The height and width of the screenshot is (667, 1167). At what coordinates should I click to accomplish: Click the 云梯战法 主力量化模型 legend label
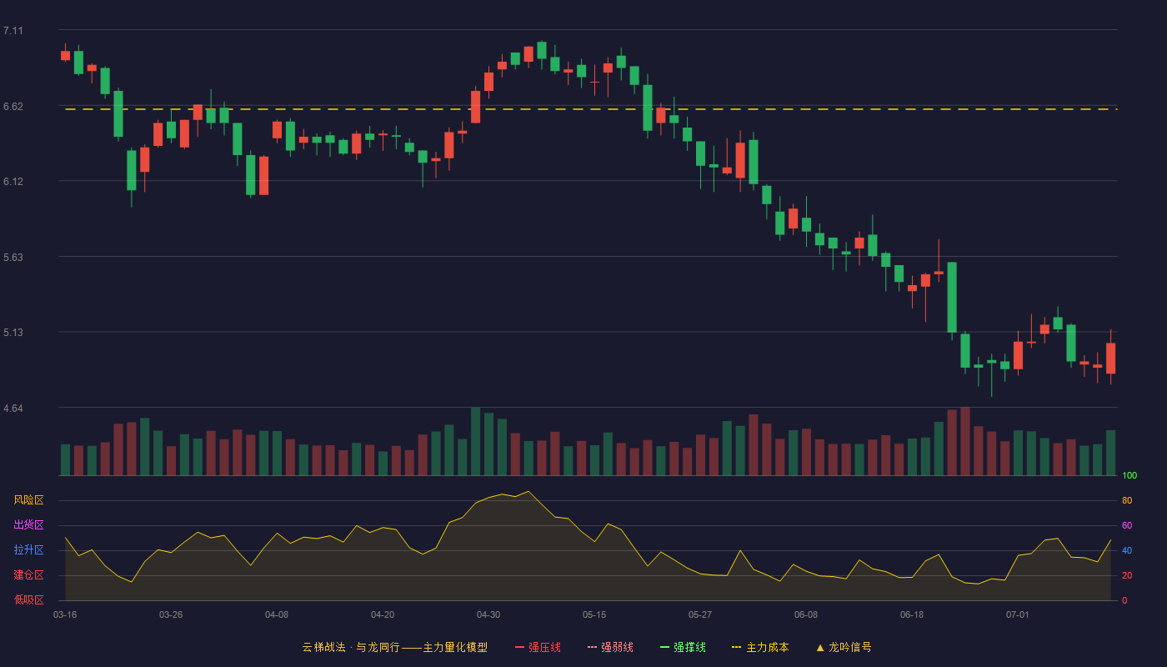[x=395, y=647]
